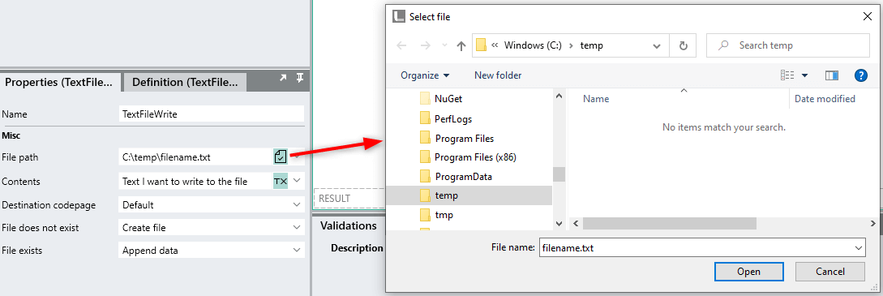
Task: Open the help icon in file dialog
Action: coord(860,75)
